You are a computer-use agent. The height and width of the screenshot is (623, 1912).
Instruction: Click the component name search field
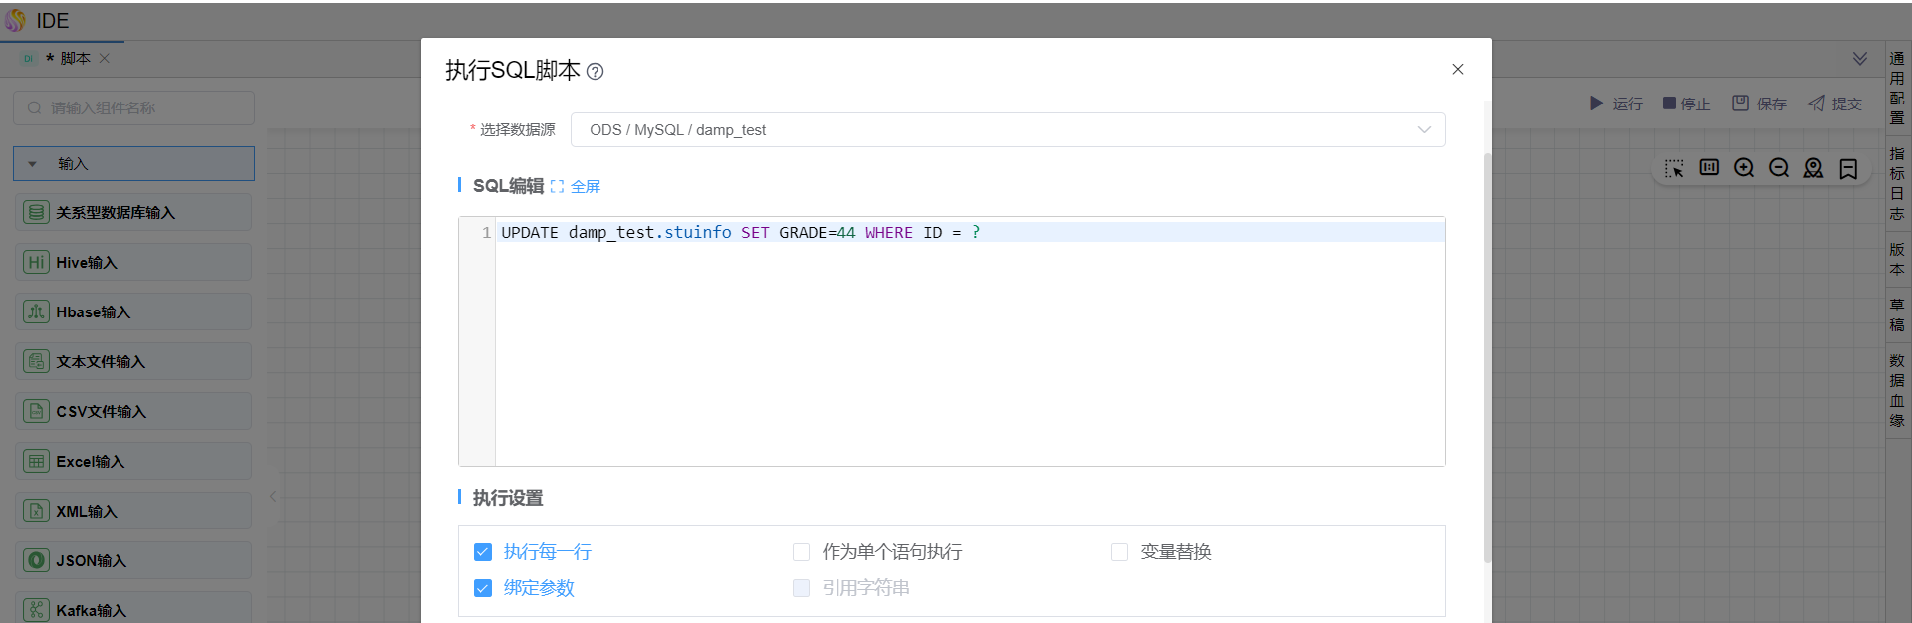[x=133, y=108]
